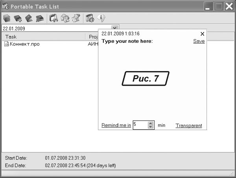
Task: Click the Remind me in link
Action: [116, 125]
